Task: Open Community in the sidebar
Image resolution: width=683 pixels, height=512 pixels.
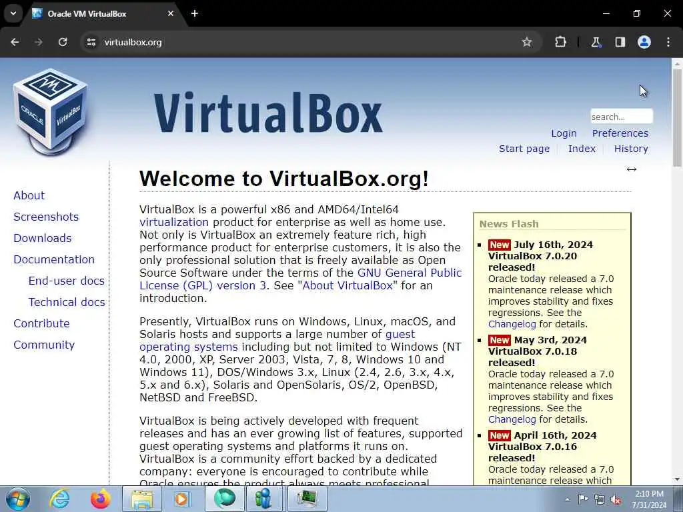Action: (x=44, y=345)
